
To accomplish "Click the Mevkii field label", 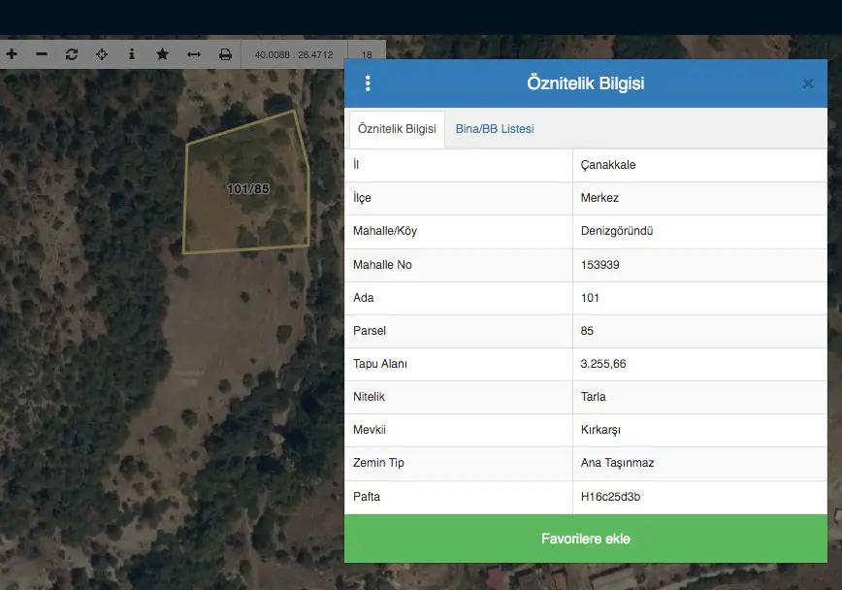I will coord(370,430).
